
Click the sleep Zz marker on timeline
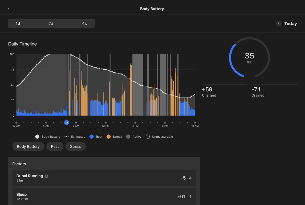tap(67, 123)
